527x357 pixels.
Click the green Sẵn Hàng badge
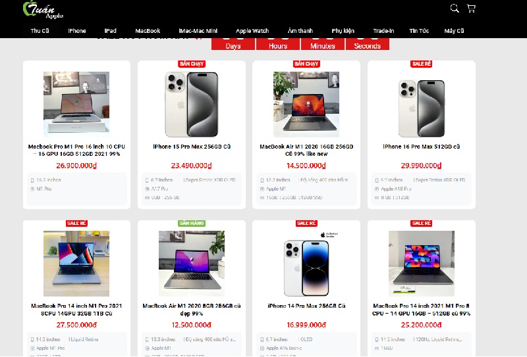[192, 223]
